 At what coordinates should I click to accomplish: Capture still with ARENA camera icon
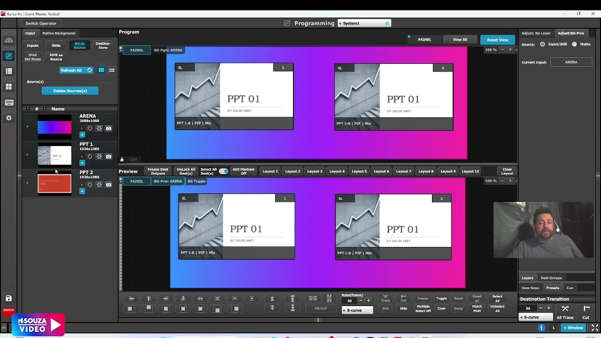point(108,128)
